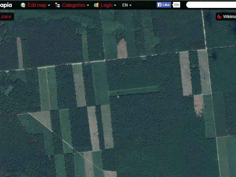Viewport: 236px width, 177px height.
Task: Click the Edit map globe icon
Action: click(23, 5)
